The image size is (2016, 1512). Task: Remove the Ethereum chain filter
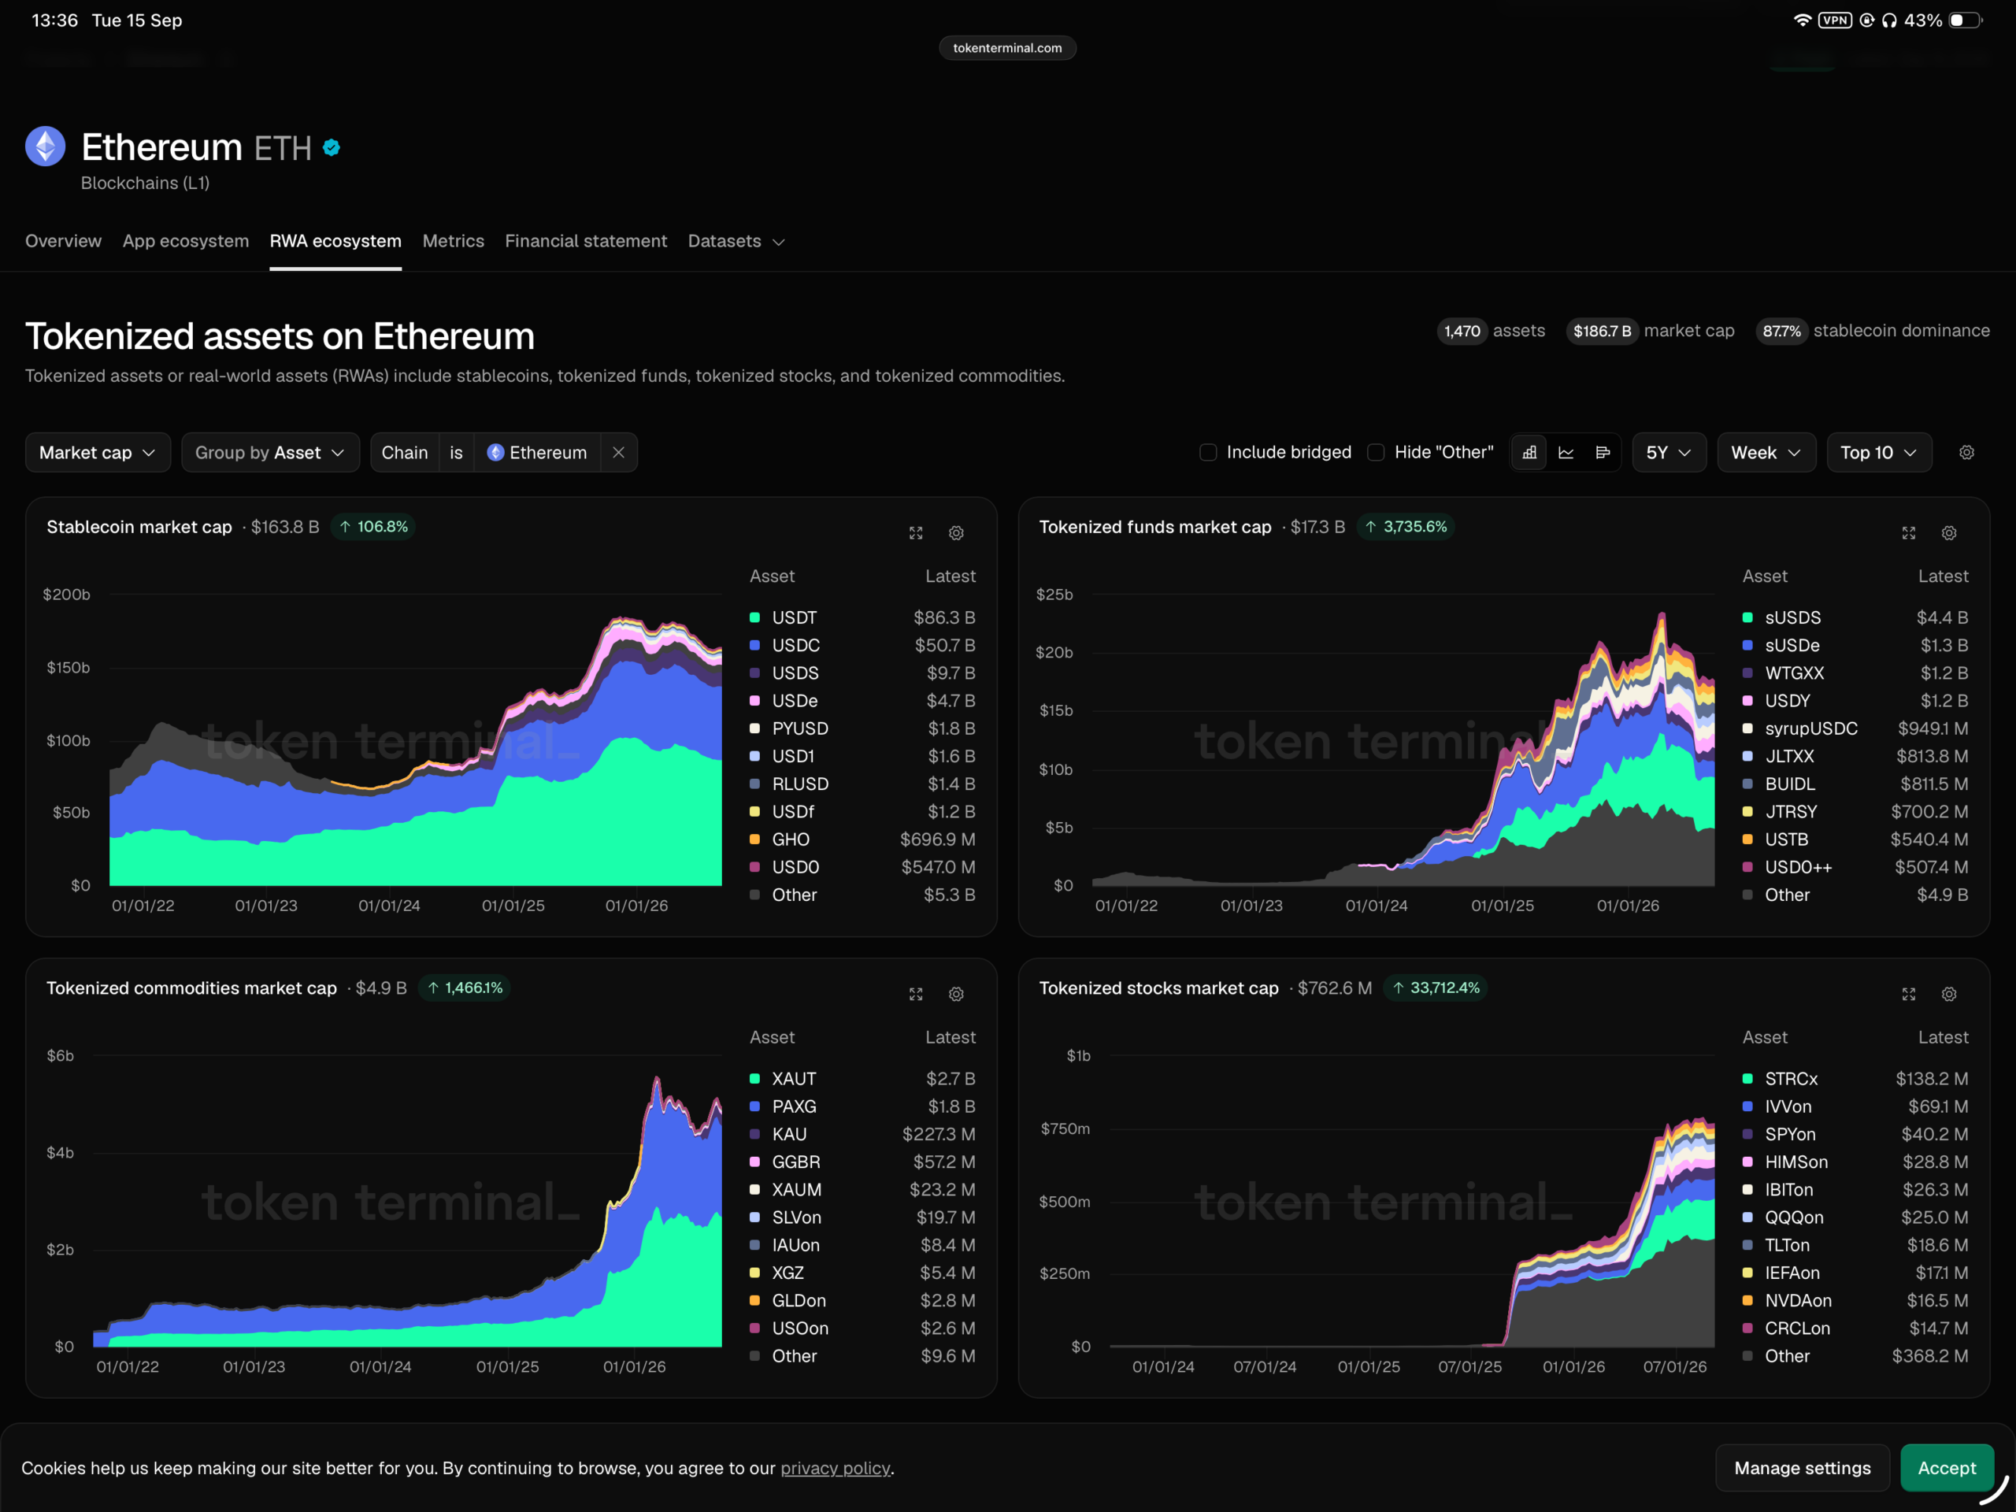coord(619,453)
